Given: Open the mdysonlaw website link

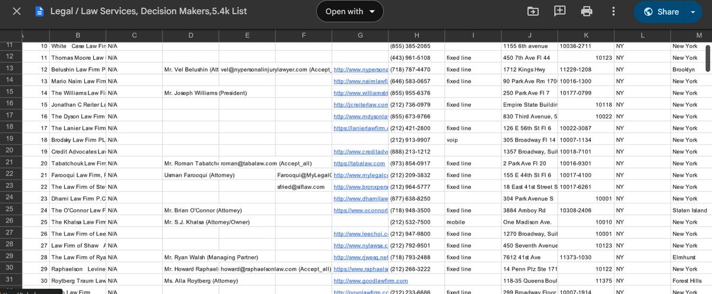Looking at the screenshot, I should point(361,117).
